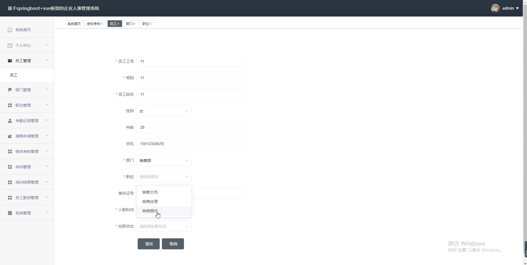This screenshot has height=265, width=527.
Task: Choose 销售顾问 in the position list
Action: click(164, 211)
